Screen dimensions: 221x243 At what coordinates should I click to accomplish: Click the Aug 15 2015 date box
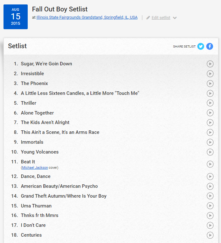click(16, 17)
